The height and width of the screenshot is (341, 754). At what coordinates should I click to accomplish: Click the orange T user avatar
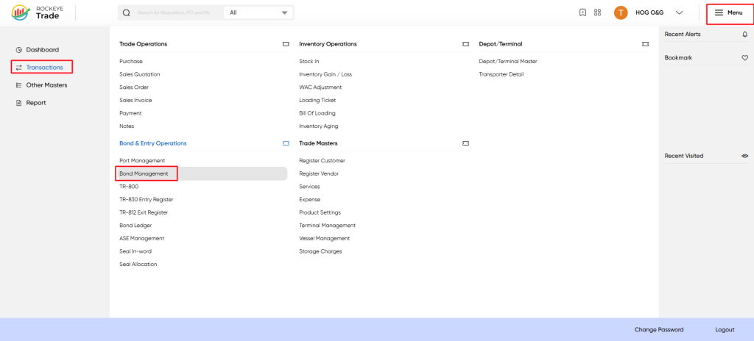[621, 13]
